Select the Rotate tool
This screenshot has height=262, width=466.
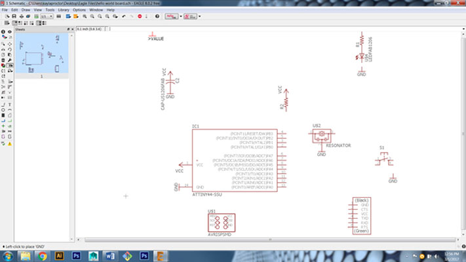pyautogui.click(x=10, y=49)
